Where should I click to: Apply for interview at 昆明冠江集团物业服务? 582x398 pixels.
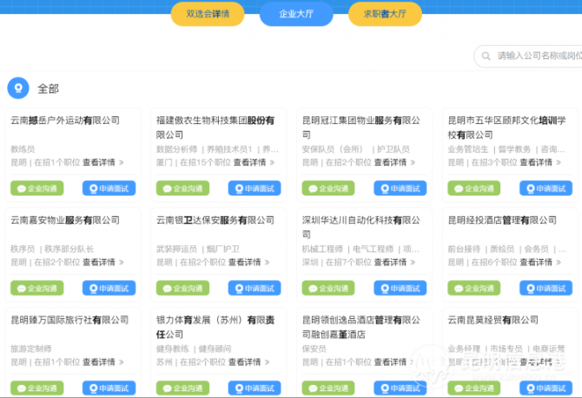pyautogui.click(x=400, y=188)
